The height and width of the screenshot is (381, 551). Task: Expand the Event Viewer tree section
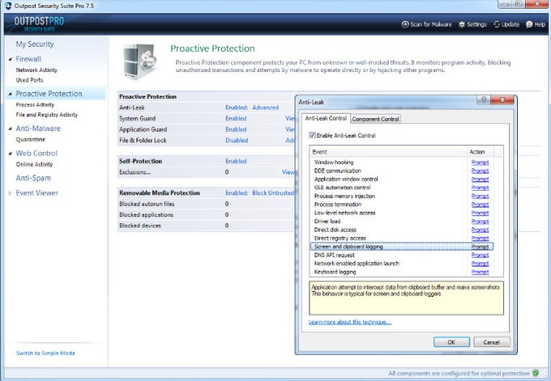point(11,193)
